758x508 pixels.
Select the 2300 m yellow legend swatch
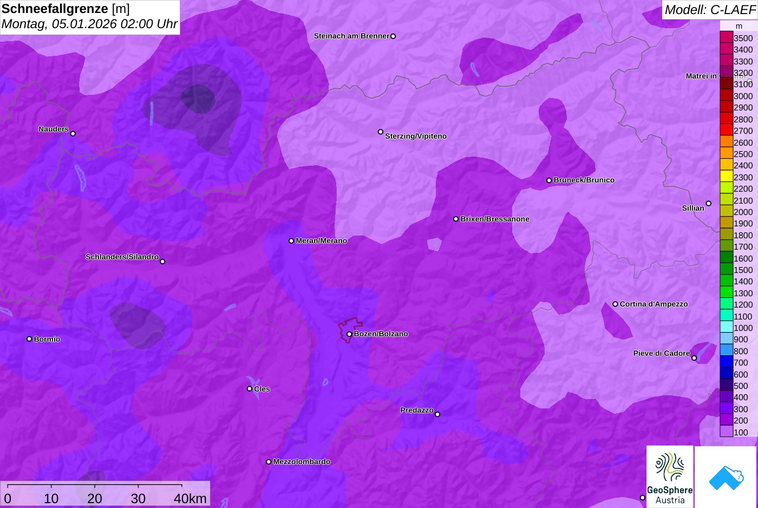(727, 177)
